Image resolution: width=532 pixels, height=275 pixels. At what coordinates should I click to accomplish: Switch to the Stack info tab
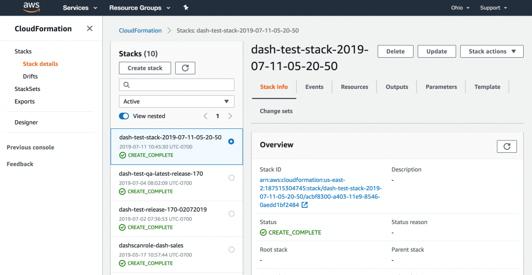coord(274,87)
